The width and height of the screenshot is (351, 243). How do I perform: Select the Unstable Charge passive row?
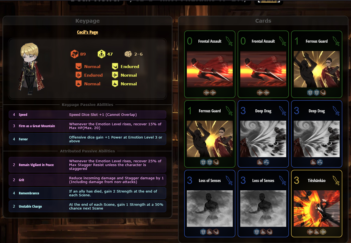[87, 206]
